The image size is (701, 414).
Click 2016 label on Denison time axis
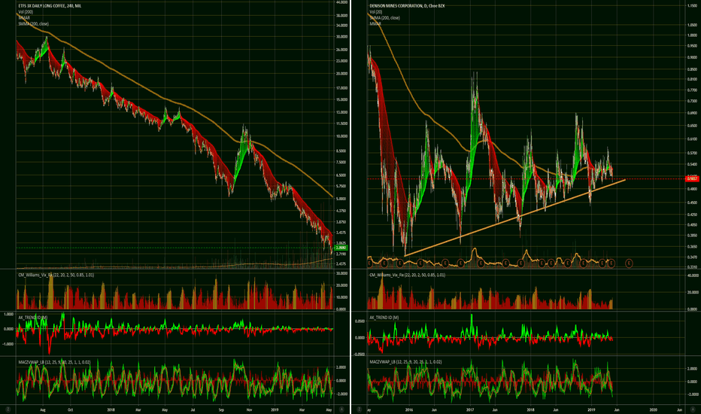click(409, 409)
